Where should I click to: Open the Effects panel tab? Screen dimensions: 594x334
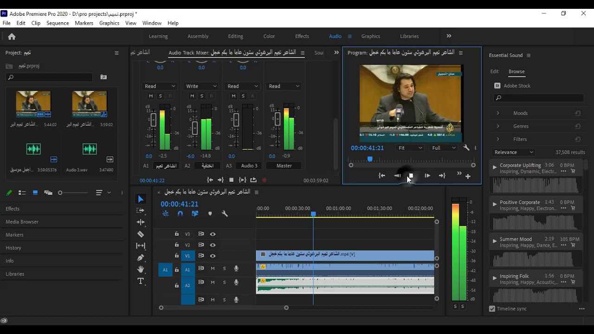[x=13, y=209]
